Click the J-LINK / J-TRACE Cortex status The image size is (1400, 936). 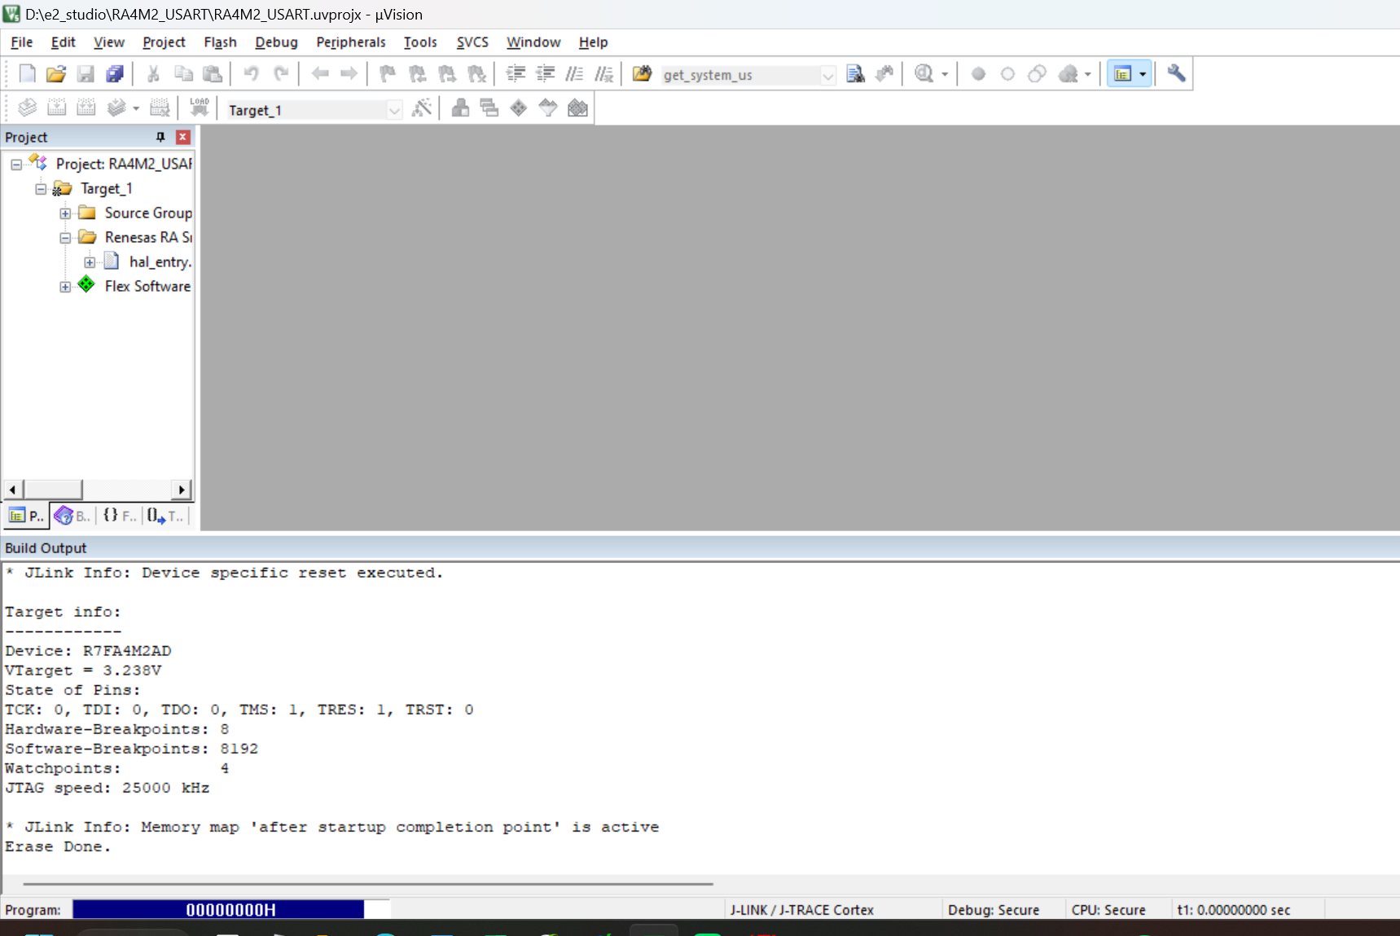pyautogui.click(x=802, y=910)
